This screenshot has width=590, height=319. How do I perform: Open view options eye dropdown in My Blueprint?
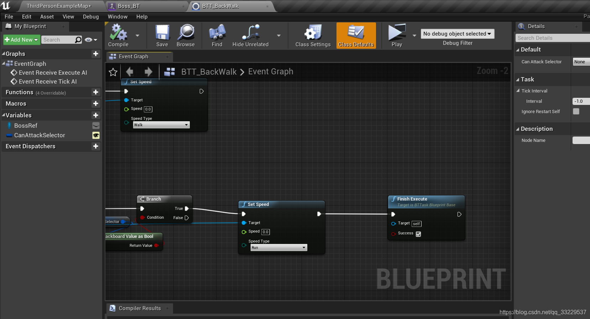[x=91, y=40]
